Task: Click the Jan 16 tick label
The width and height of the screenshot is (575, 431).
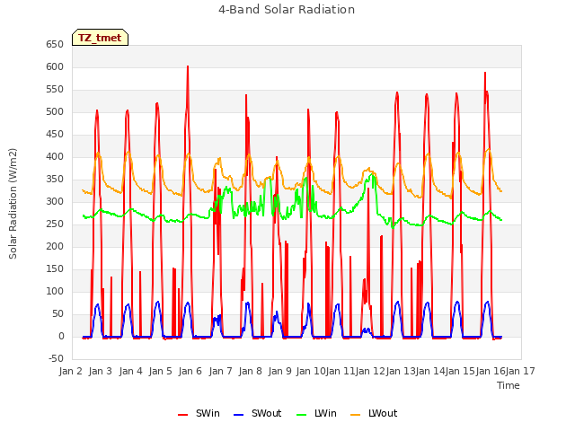Action: point(491,371)
